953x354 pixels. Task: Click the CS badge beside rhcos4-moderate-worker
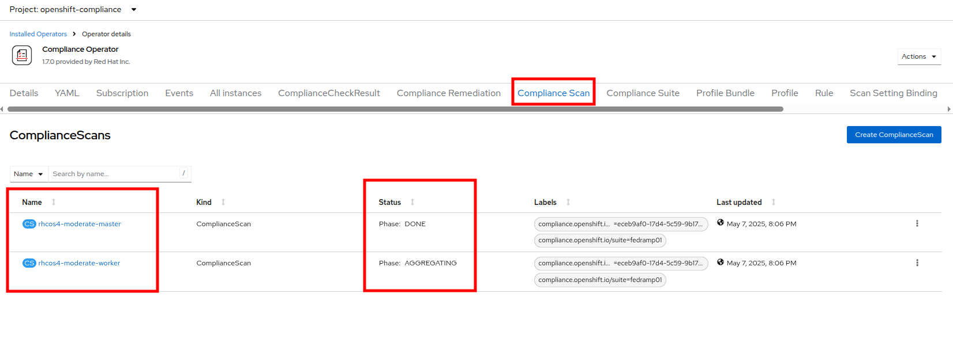pos(29,263)
